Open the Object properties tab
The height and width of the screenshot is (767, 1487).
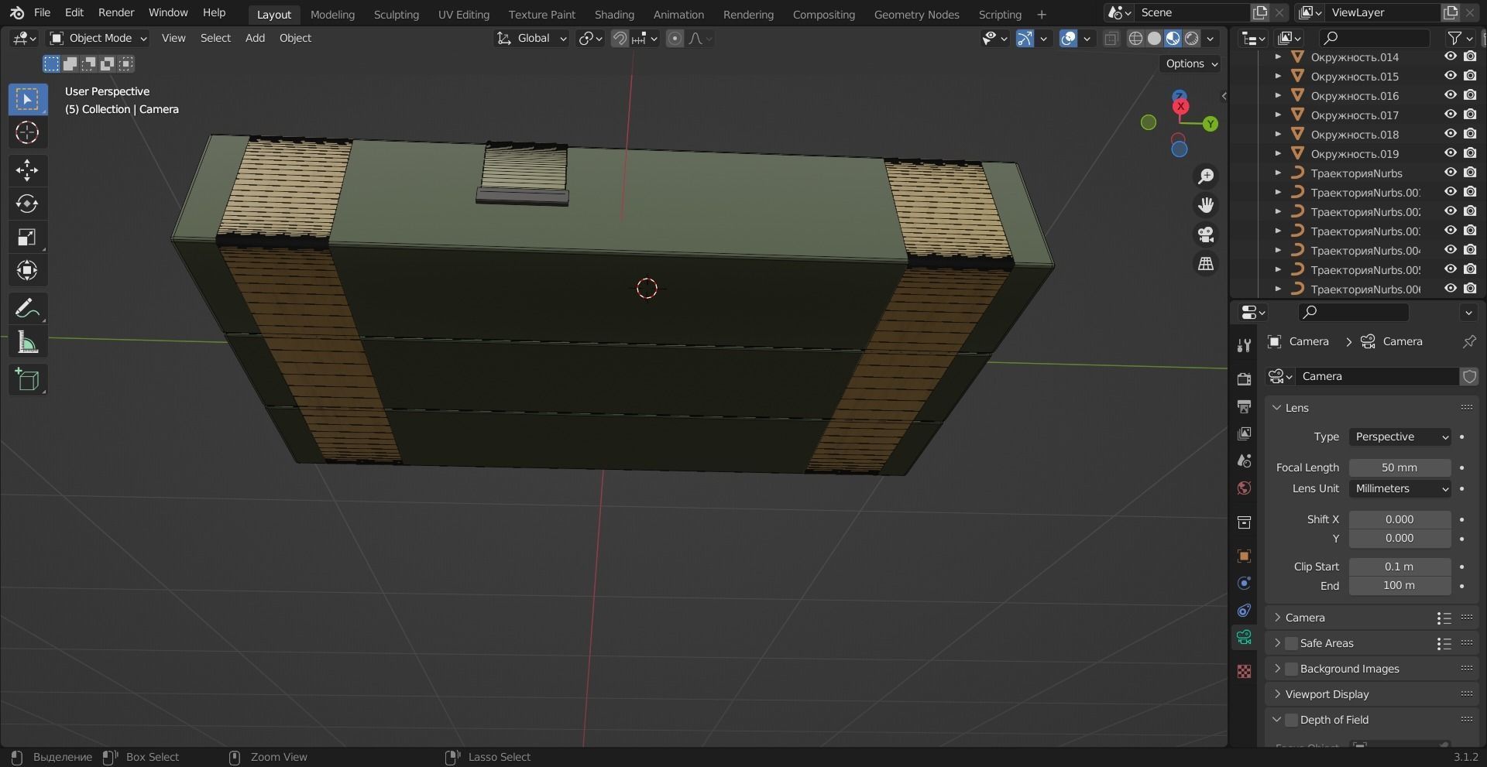1244,556
